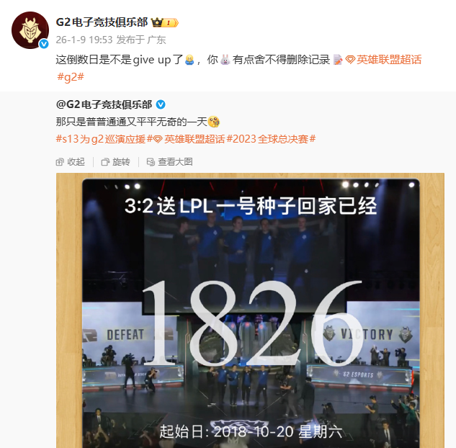Click the verified badge beside reposted @G2电子竞技俱乐部
This screenshot has width=456, height=448.
(161, 104)
